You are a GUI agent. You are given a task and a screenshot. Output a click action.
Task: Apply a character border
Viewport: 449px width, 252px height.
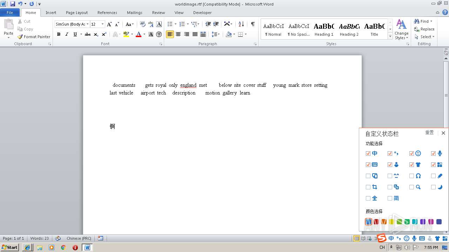[159, 24]
